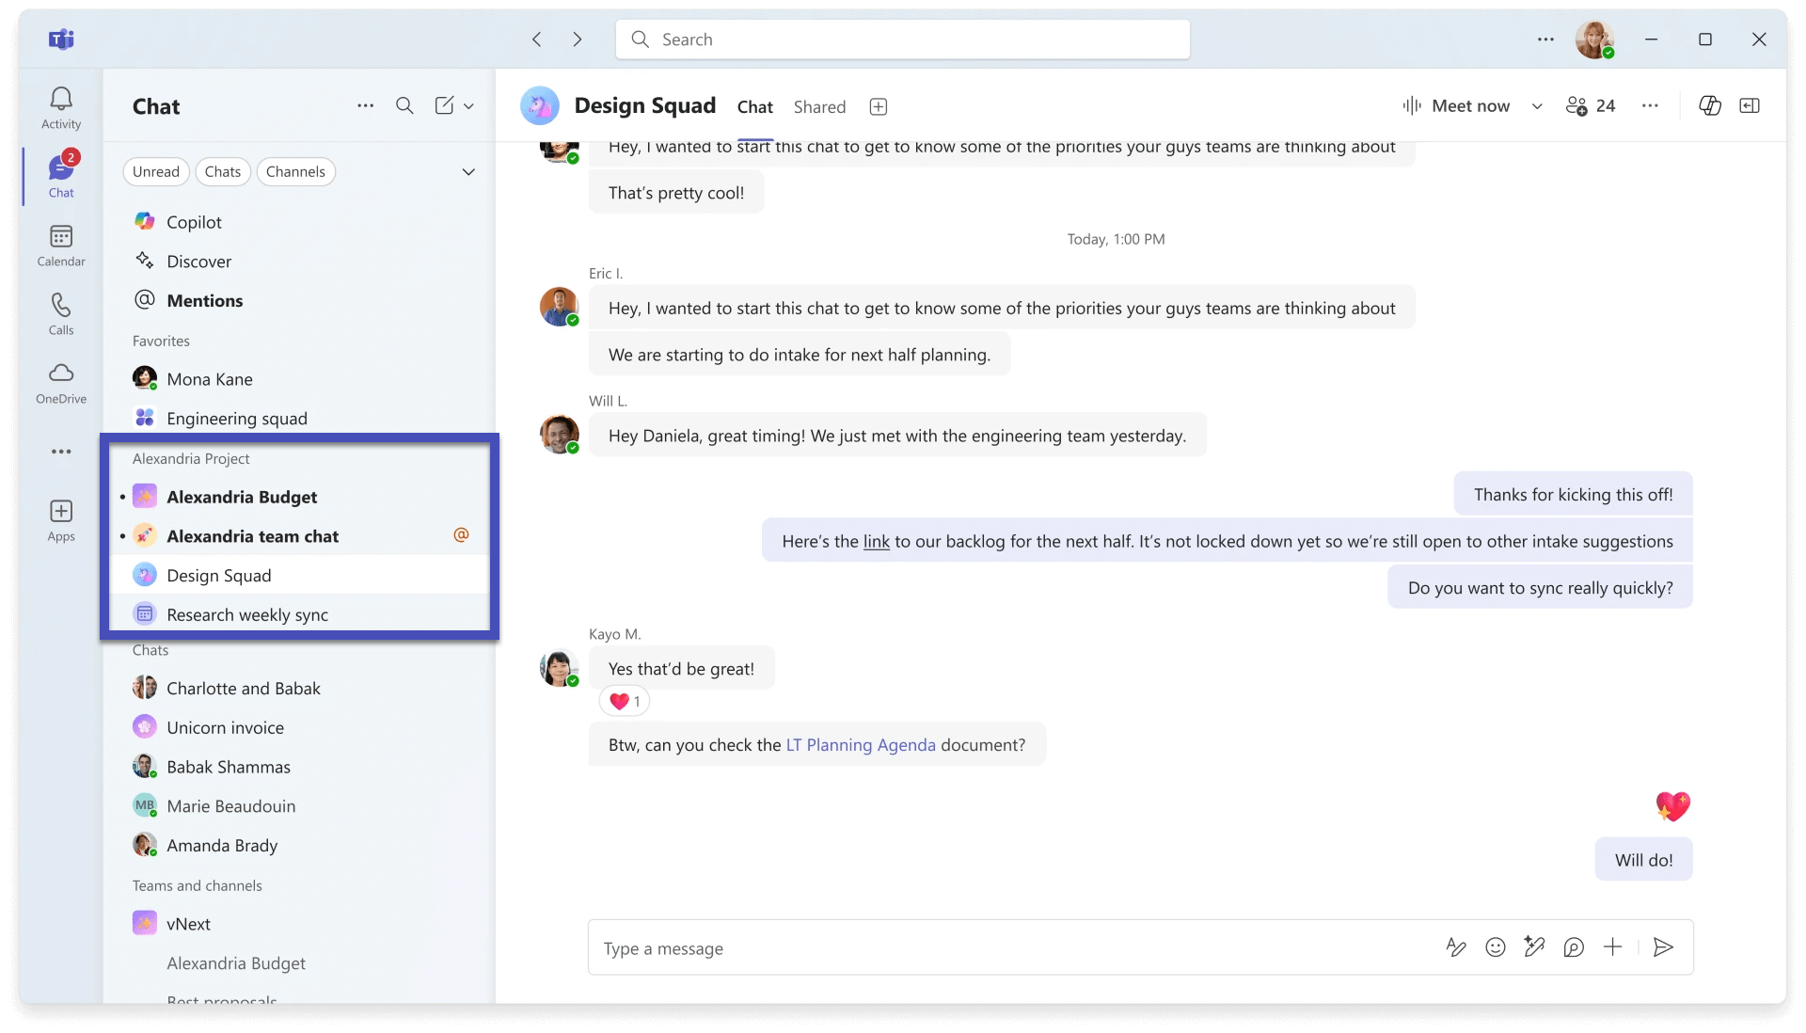The height and width of the screenshot is (1033, 1806).
Task: Toggle the Unread filter pill
Action: point(155,171)
